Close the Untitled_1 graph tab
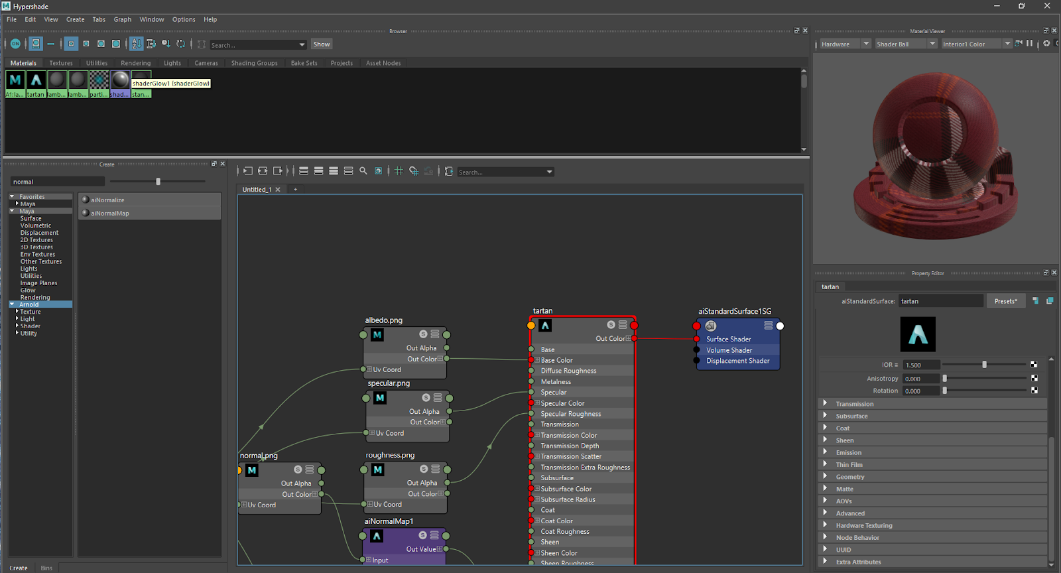 click(x=278, y=190)
